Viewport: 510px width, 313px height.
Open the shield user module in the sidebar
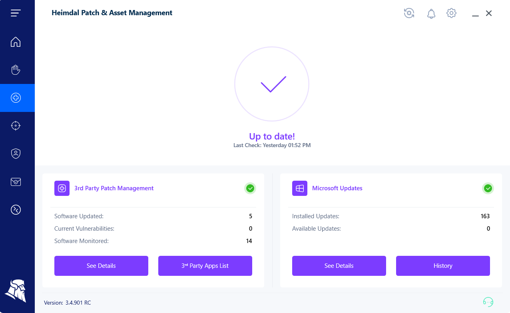tap(16, 154)
